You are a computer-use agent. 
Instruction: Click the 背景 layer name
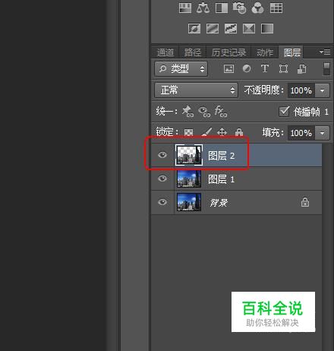pyautogui.click(x=219, y=203)
